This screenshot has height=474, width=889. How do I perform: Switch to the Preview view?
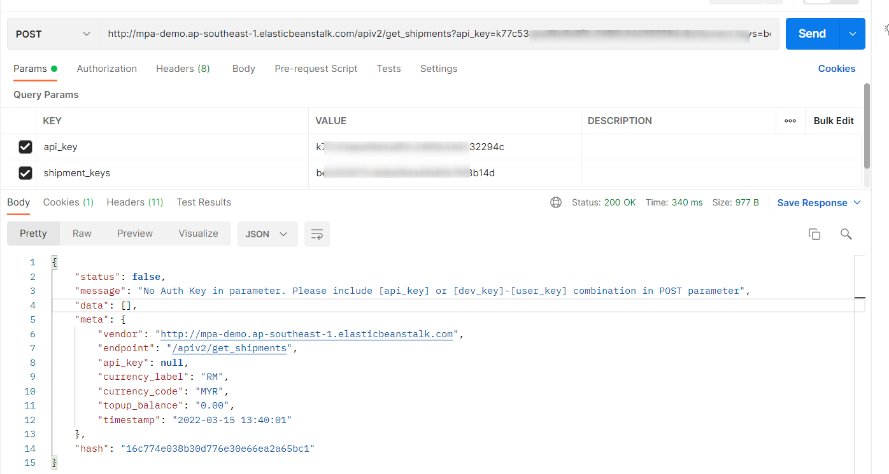click(135, 234)
